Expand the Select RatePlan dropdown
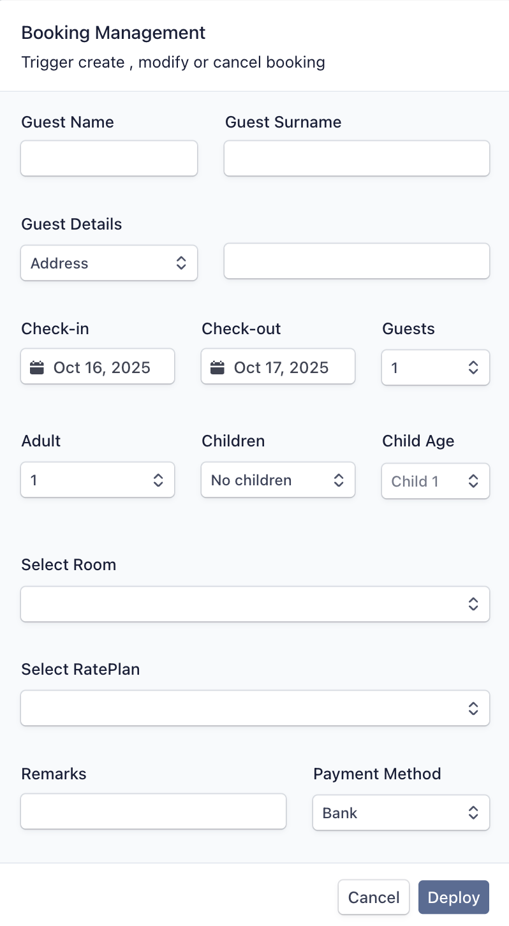The width and height of the screenshot is (509, 926). tap(255, 708)
